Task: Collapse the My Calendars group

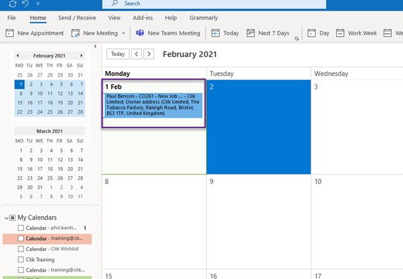Action: [6, 218]
